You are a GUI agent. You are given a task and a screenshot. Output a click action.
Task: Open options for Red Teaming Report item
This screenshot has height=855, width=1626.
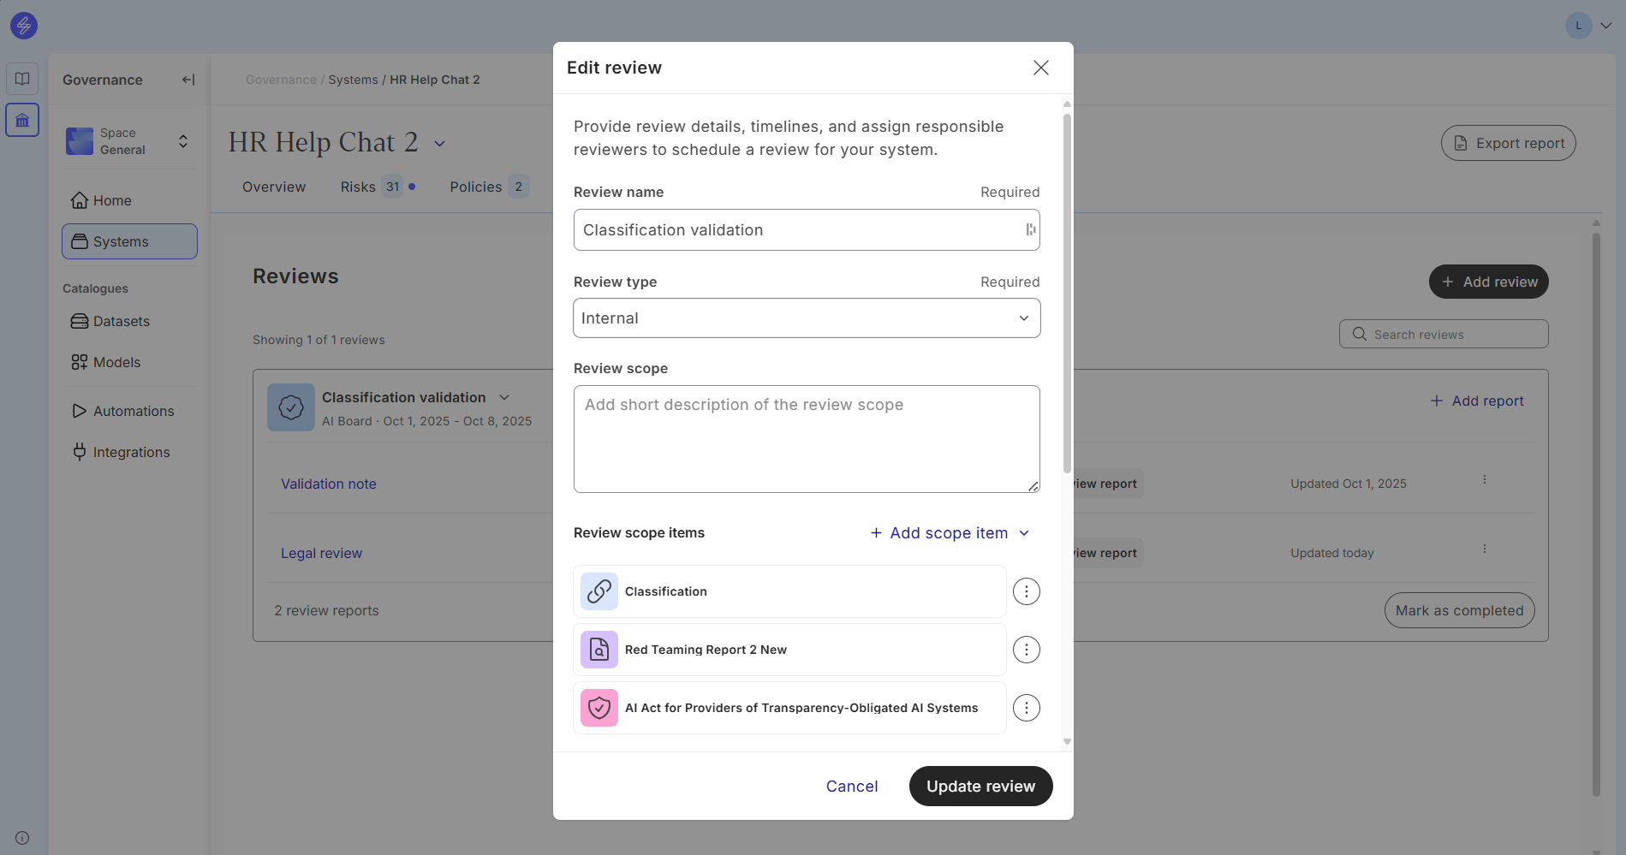(x=1026, y=650)
